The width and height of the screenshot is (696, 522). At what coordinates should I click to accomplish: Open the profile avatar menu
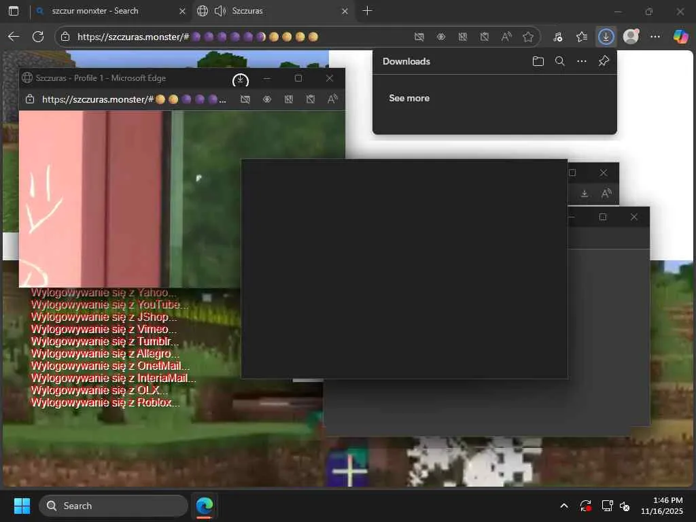[631, 37]
